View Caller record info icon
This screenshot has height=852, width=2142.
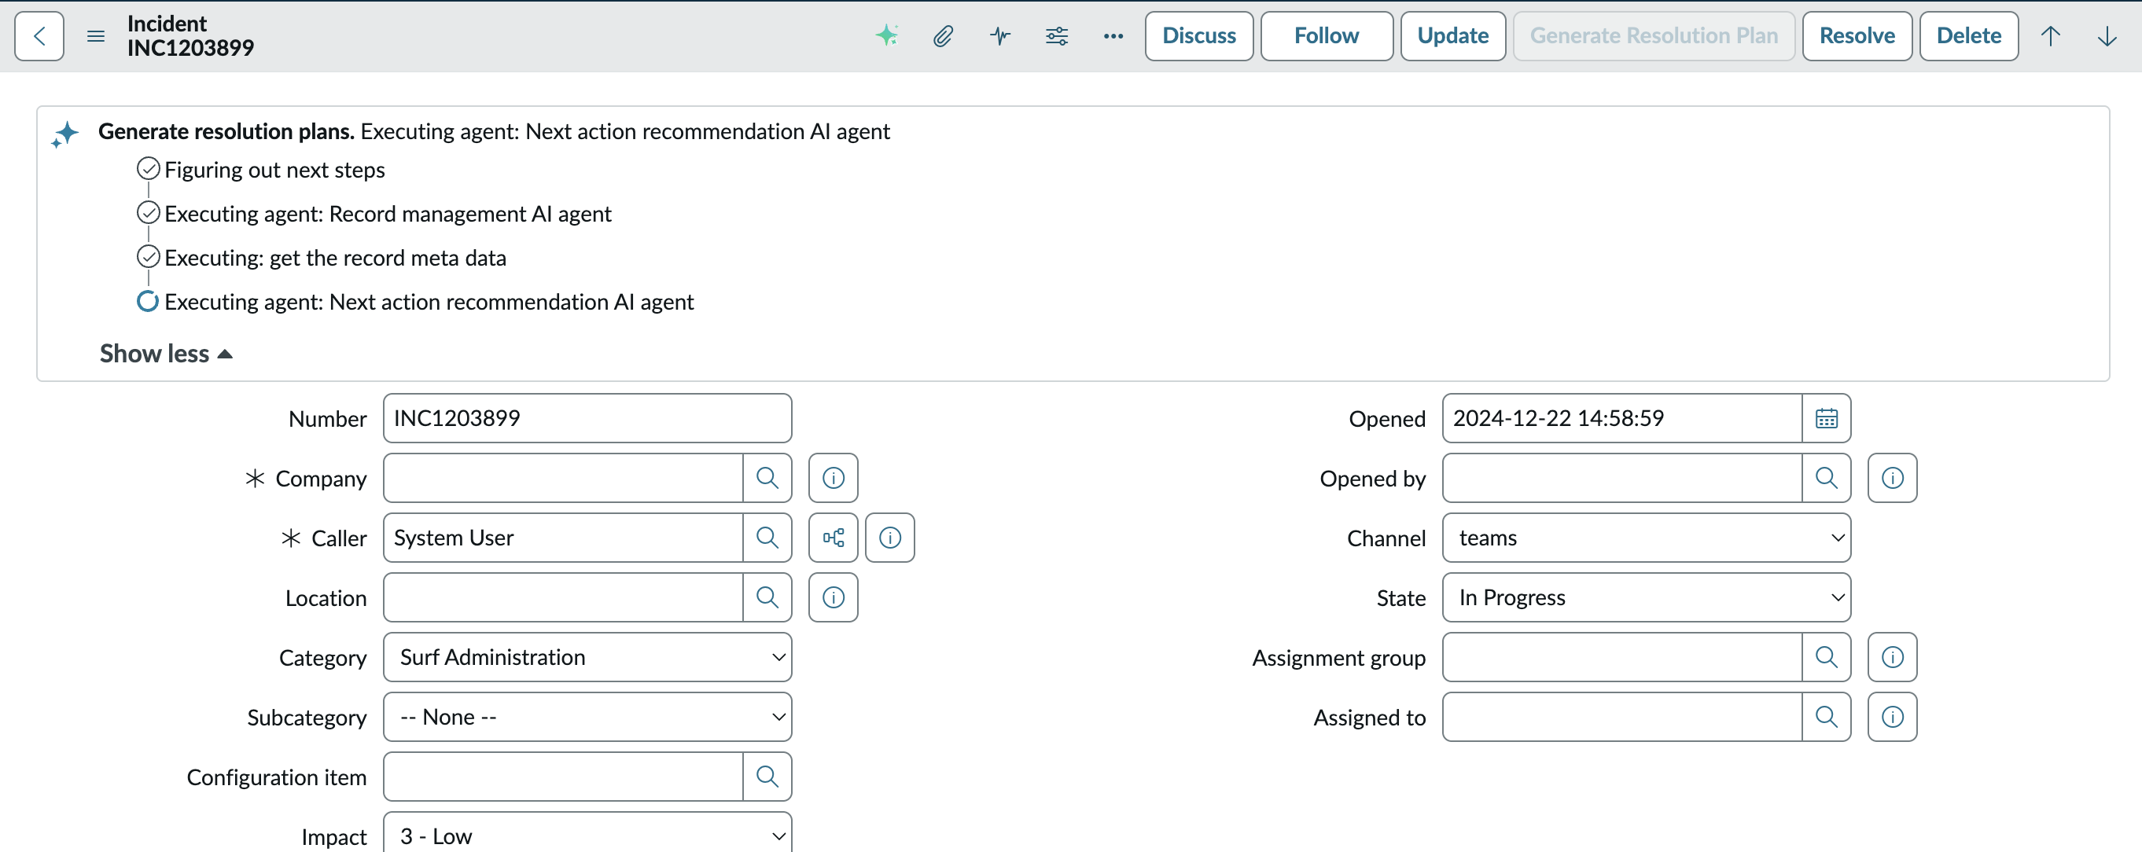click(889, 538)
